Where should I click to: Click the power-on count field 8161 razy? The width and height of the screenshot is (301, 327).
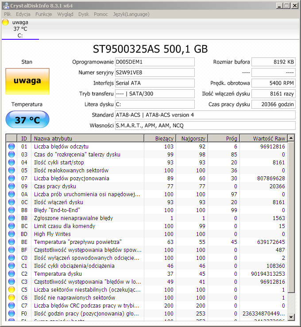coord(274,94)
